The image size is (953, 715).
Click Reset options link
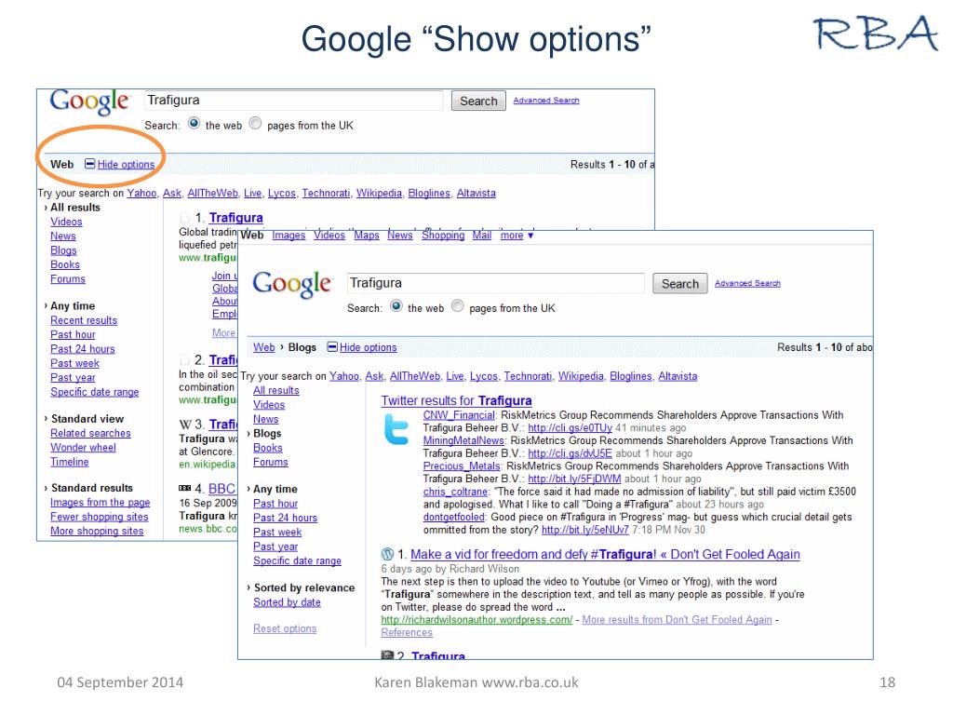(x=285, y=628)
